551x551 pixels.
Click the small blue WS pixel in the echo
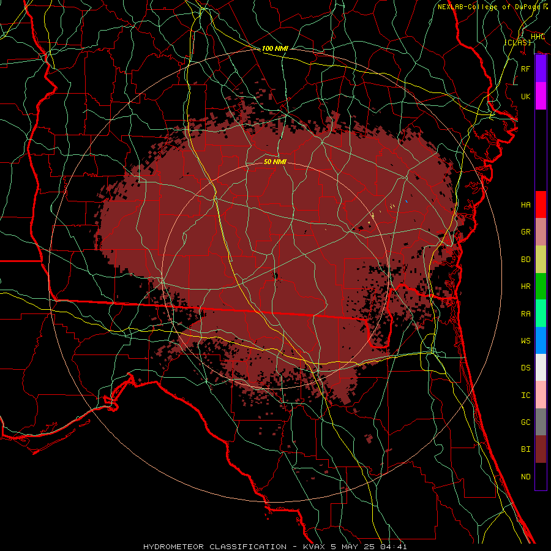coord(407,201)
